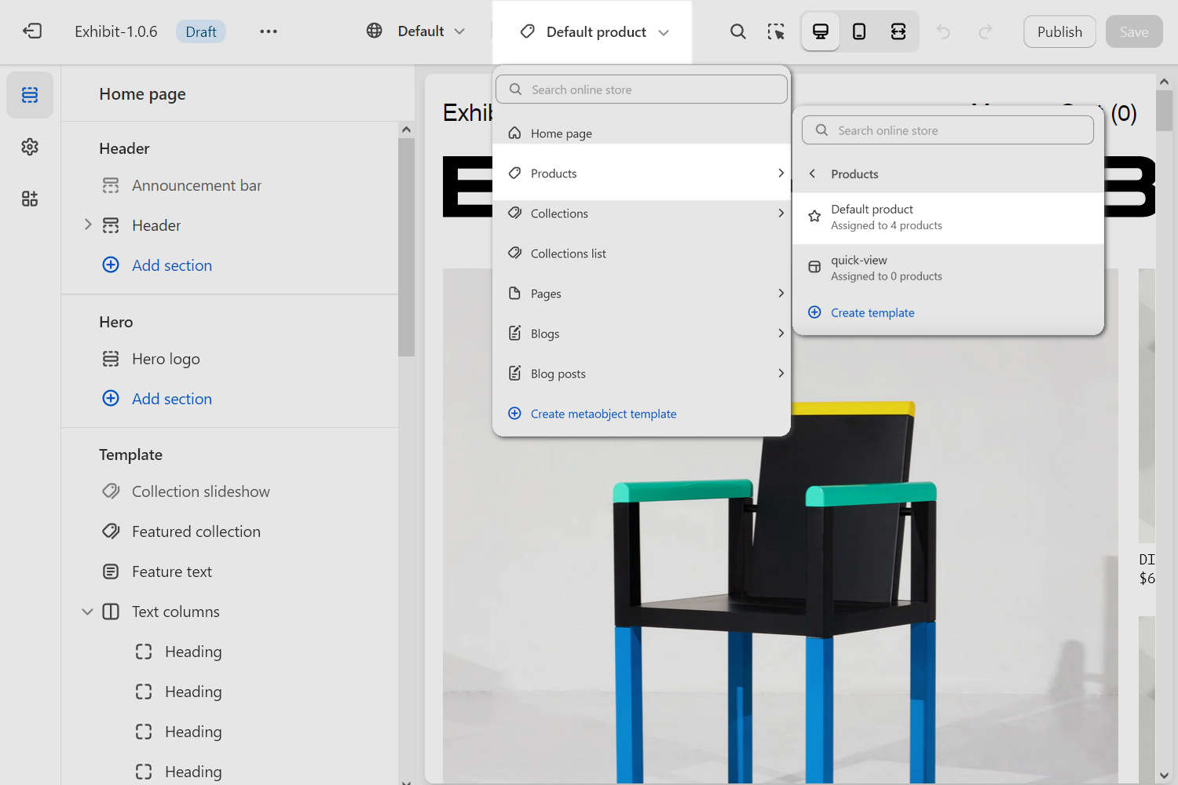The width and height of the screenshot is (1178, 785).
Task: Click the globe market icon
Action: 375,31
